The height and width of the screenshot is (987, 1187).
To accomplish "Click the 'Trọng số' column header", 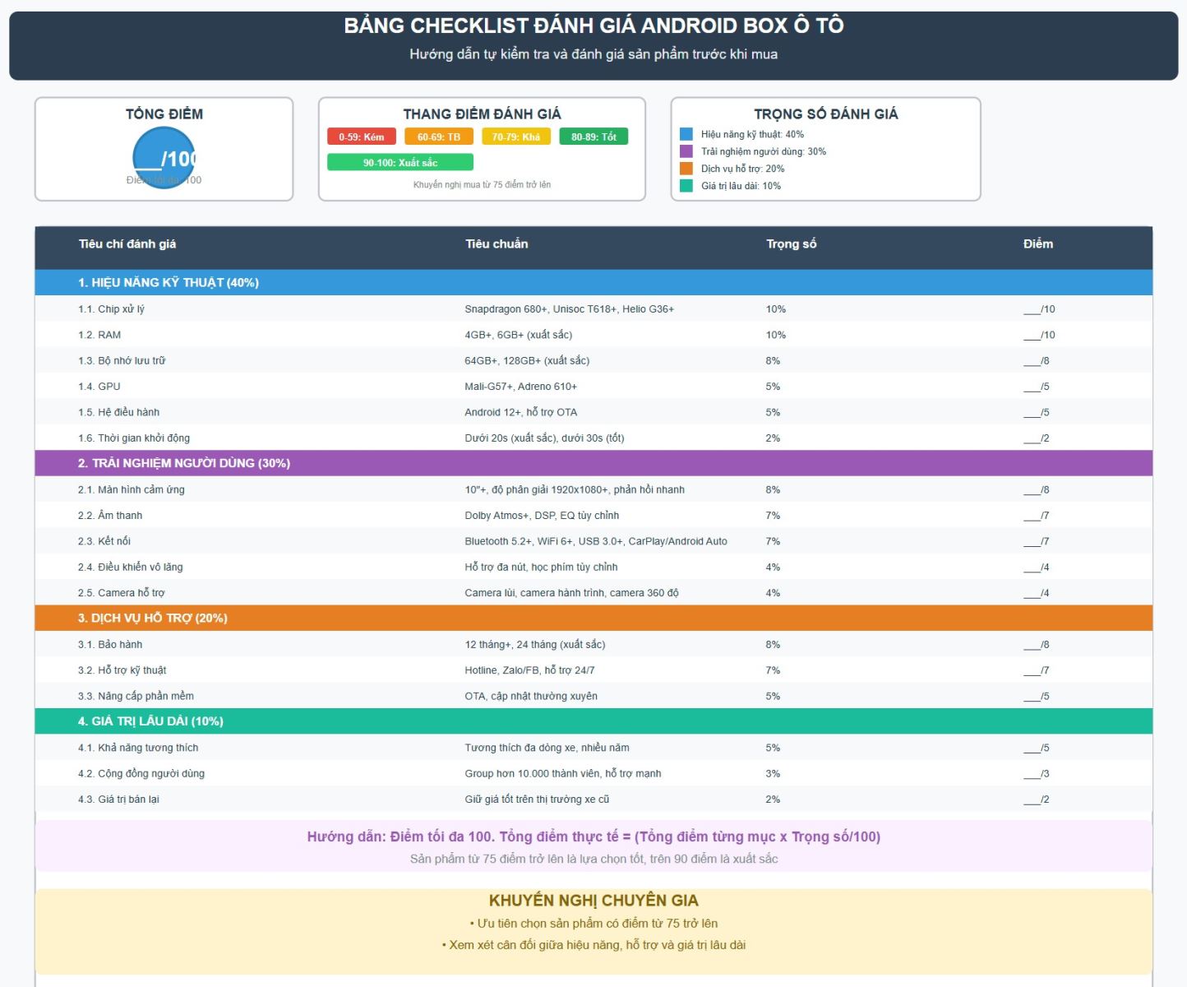I will tap(792, 243).
